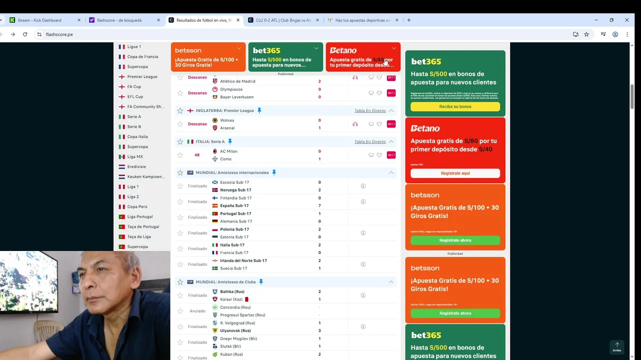641x360 pixels.
Task: Expand the betsson top banner ad chevron
Action: (239, 48)
